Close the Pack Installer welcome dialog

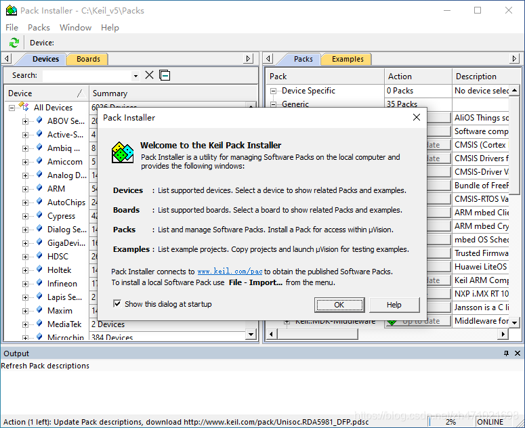pos(417,117)
